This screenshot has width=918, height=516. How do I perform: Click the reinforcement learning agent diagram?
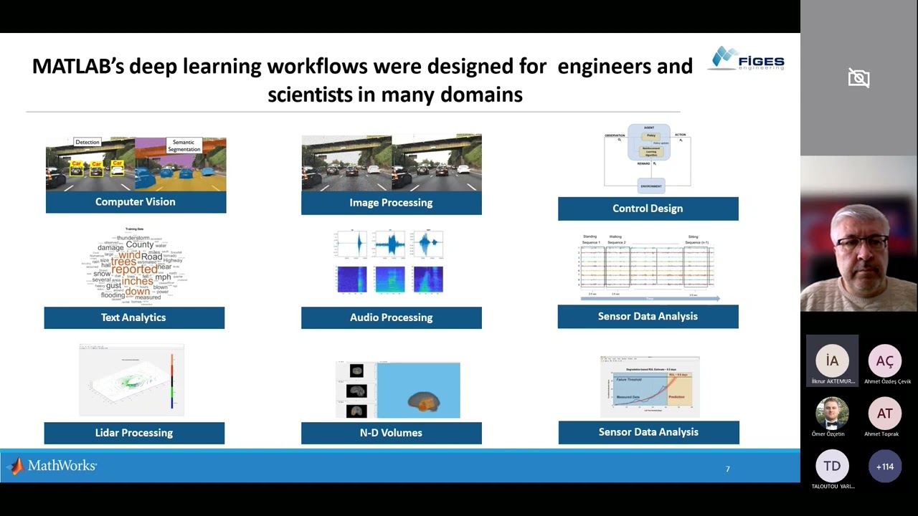tap(648, 159)
